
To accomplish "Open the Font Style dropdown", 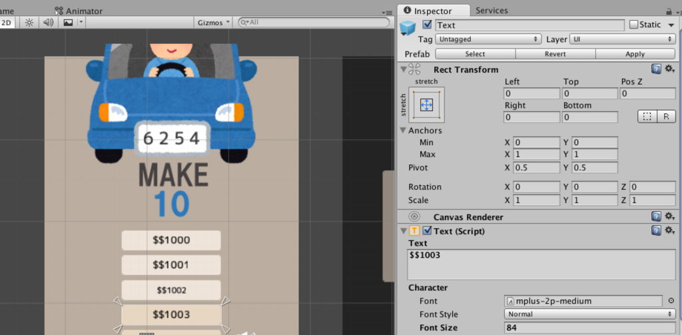I will 590,314.
